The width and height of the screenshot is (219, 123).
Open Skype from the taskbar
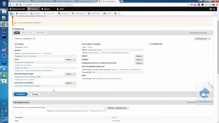[4, 69]
